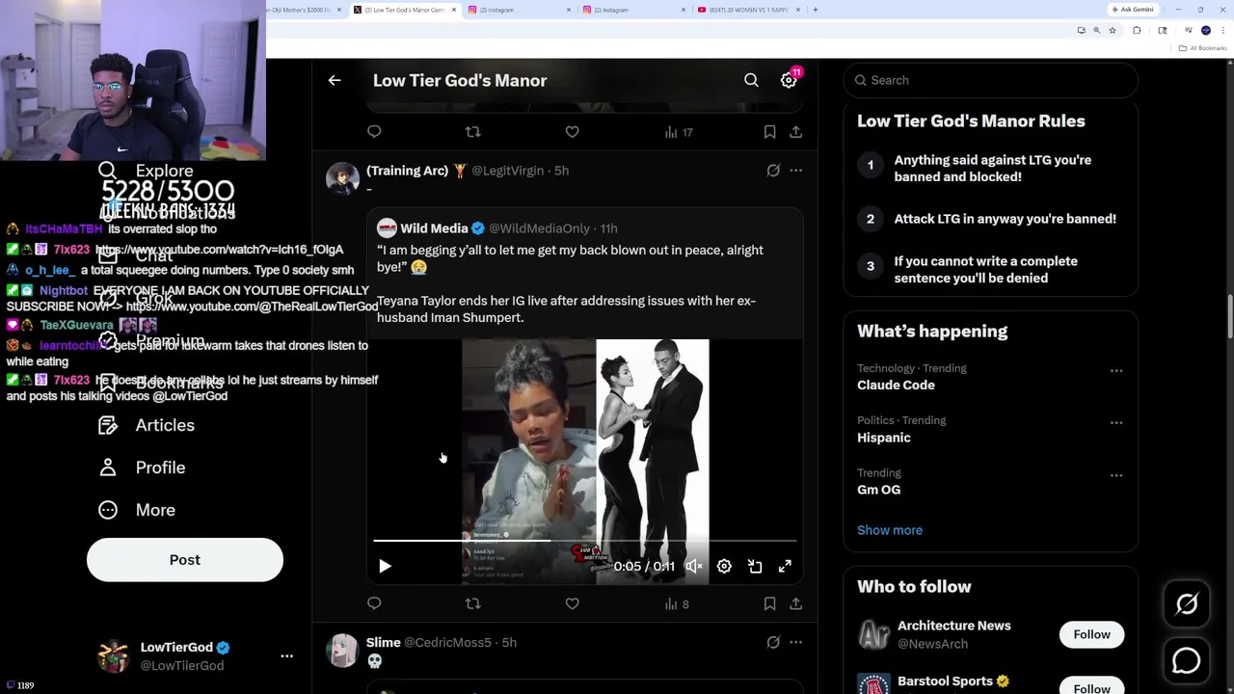Reply to the top post with 17 views
The image size is (1234, 694).
coord(374,132)
